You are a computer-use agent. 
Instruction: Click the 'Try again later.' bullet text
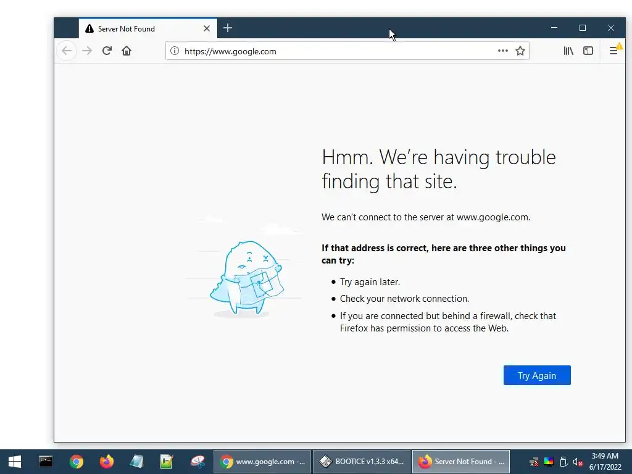(370, 281)
